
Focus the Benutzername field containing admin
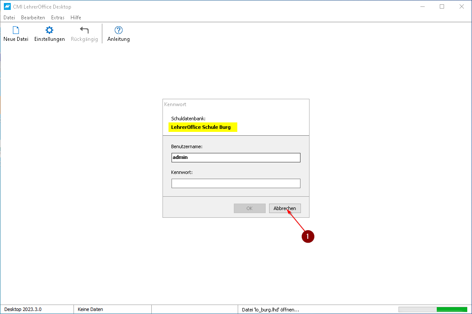(x=236, y=158)
